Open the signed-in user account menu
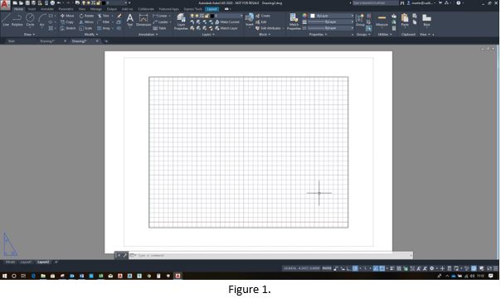This screenshot has height=298, width=501. pos(421,2)
